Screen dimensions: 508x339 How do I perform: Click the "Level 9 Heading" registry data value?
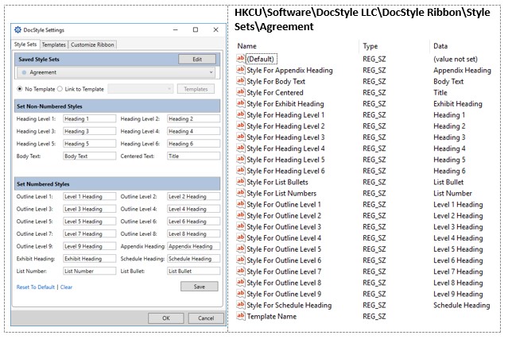(458, 294)
